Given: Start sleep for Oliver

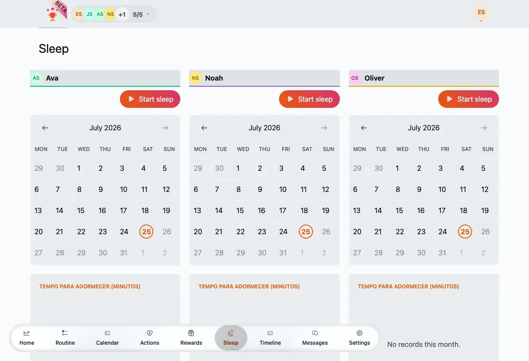Looking at the screenshot, I should pos(469,99).
